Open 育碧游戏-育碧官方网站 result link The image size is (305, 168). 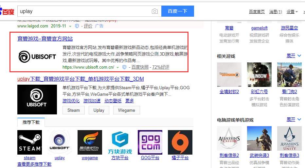pos(45,39)
